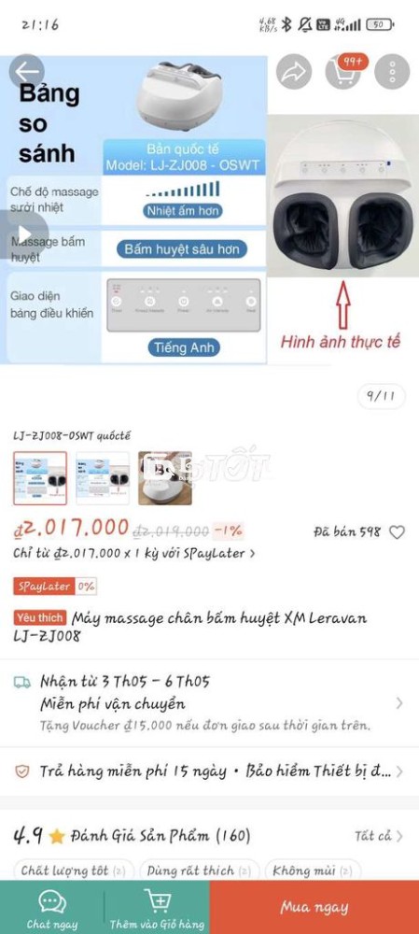419x934 pixels.
Task: Expand the shipping info chevron
Action: 398,703
